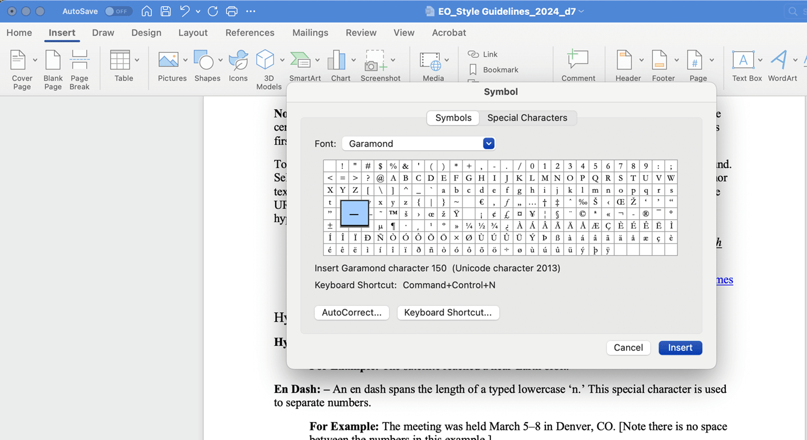The height and width of the screenshot is (440, 807).
Task: Expand the Table dropdown arrow
Action: point(137,60)
